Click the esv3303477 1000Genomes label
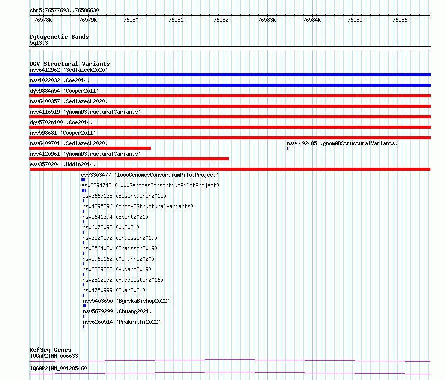The image size is (445, 380). point(150,175)
